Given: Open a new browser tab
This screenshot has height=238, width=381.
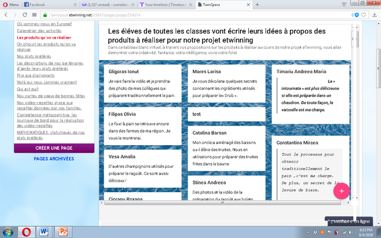Looking at the screenshot, I should (x=257, y=5).
